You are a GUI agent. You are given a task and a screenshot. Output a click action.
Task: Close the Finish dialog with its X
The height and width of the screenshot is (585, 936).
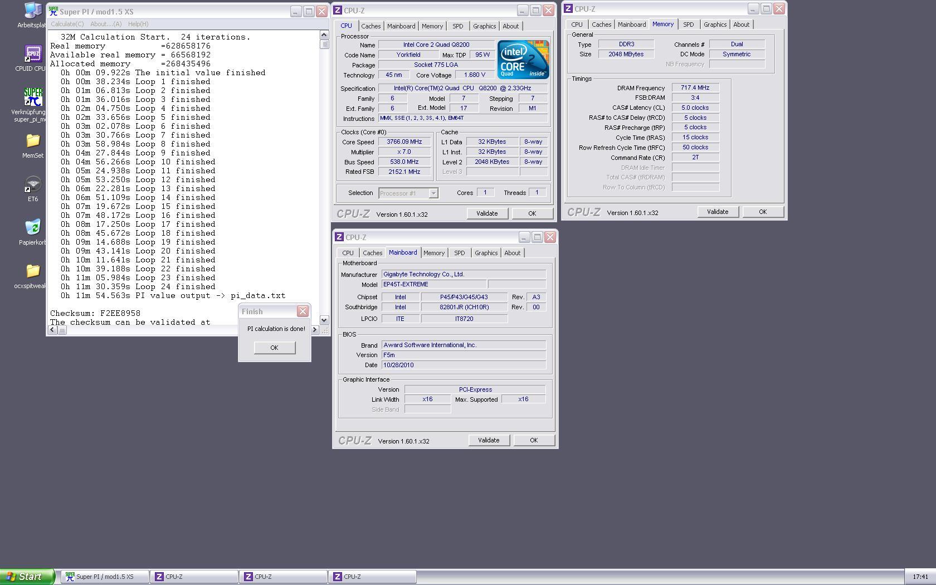303,311
